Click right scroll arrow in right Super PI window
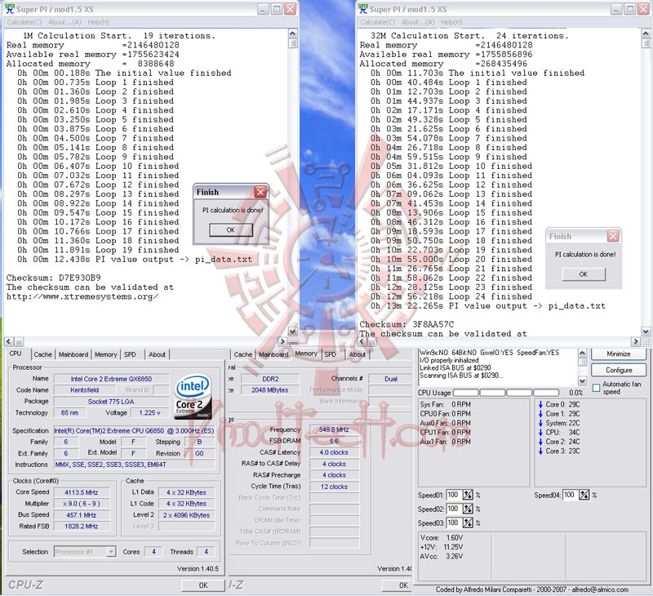The height and width of the screenshot is (596, 653). pos(636,341)
